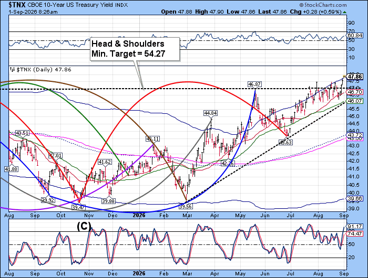Click the $TNX ticker symbol title
This screenshot has width=368, height=278.
tap(17, 4)
